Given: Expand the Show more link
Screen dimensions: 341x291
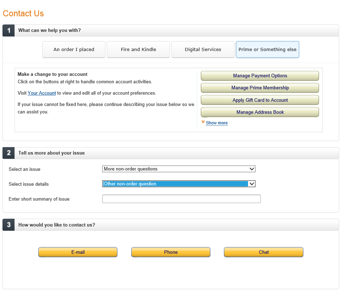Looking at the screenshot, I should pyautogui.click(x=217, y=123).
